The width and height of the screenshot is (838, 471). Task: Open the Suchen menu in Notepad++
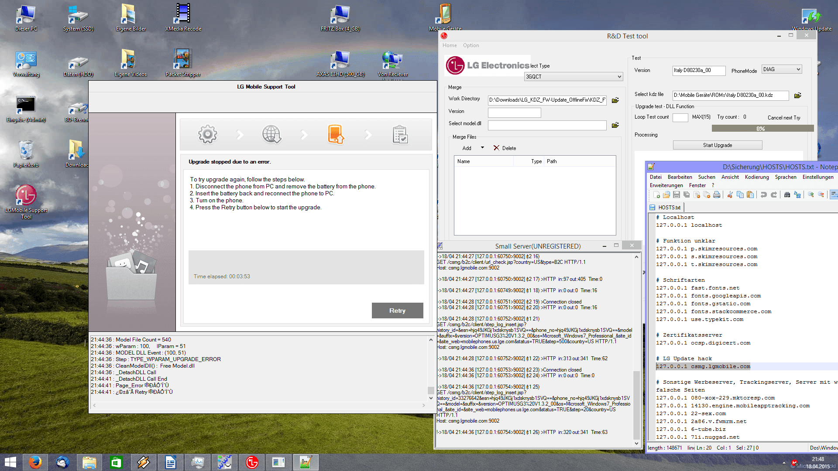pos(707,177)
